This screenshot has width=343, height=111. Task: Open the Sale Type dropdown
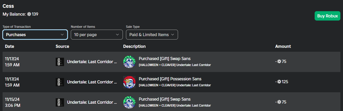pos(152,35)
